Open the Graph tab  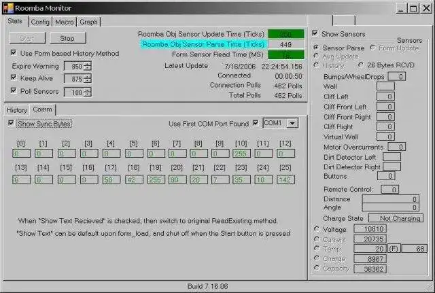(x=88, y=22)
